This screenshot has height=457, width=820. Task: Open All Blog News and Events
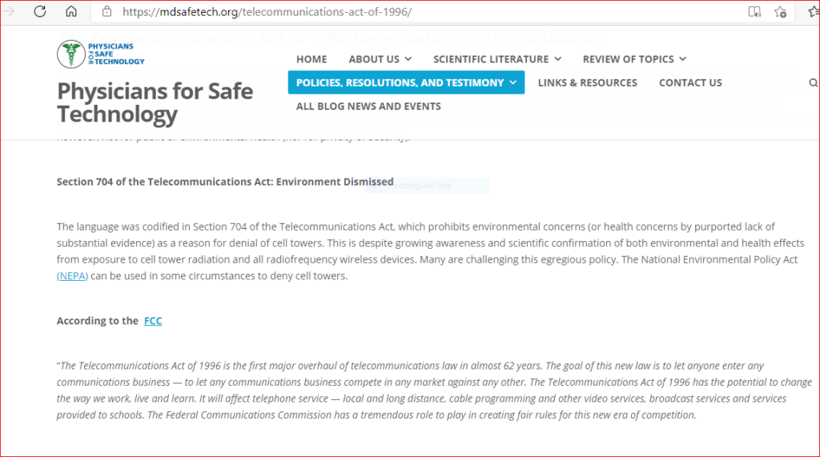tap(368, 106)
